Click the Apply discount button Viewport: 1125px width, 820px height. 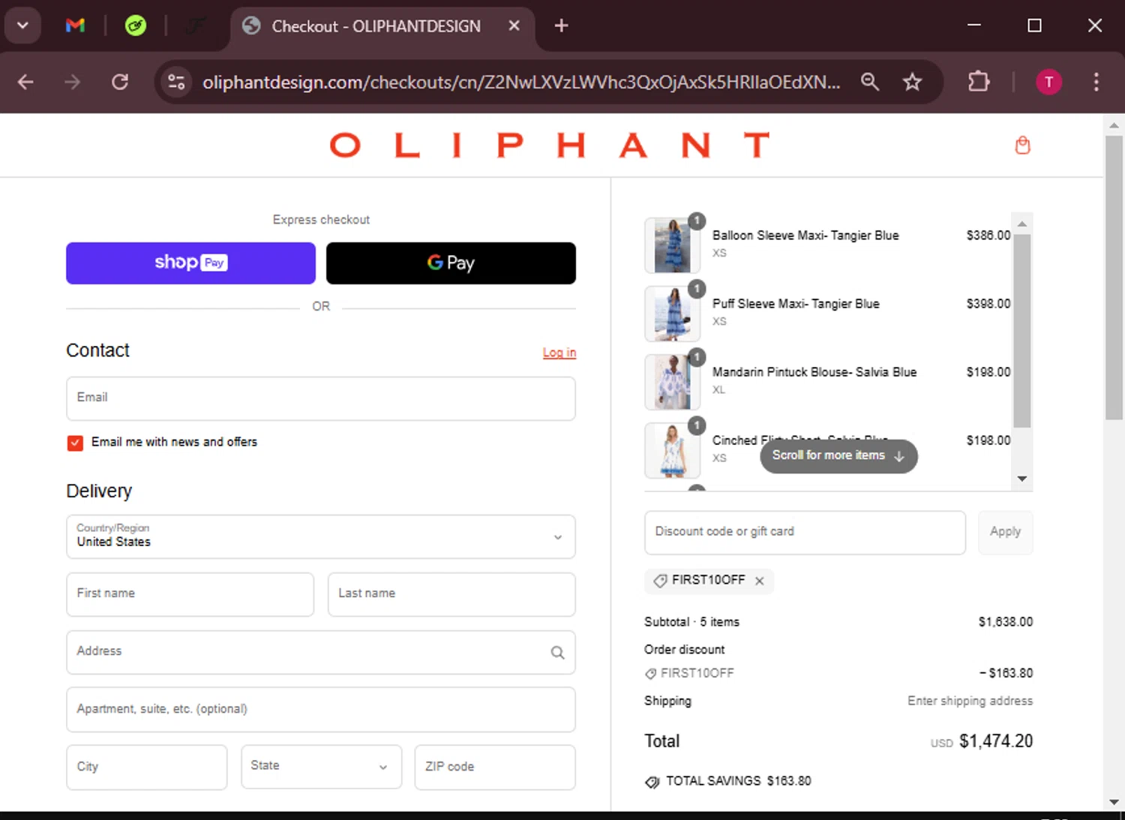[x=1005, y=533]
